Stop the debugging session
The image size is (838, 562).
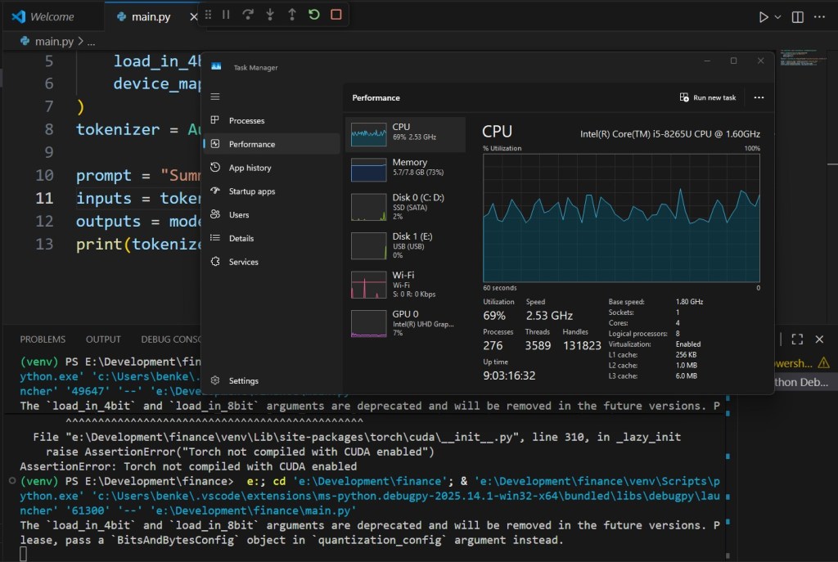(x=336, y=15)
